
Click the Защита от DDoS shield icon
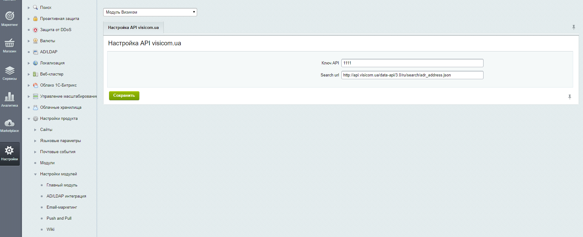tap(36, 30)
